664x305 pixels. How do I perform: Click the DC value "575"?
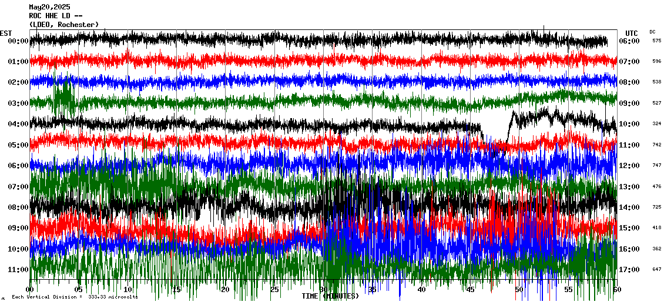click(x=656, y=41)
